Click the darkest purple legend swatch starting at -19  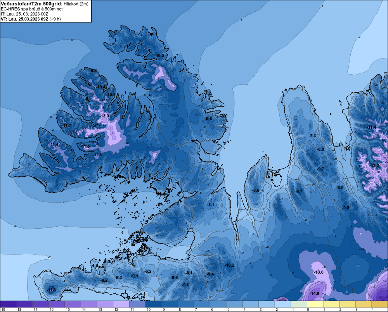coord(8,304)
